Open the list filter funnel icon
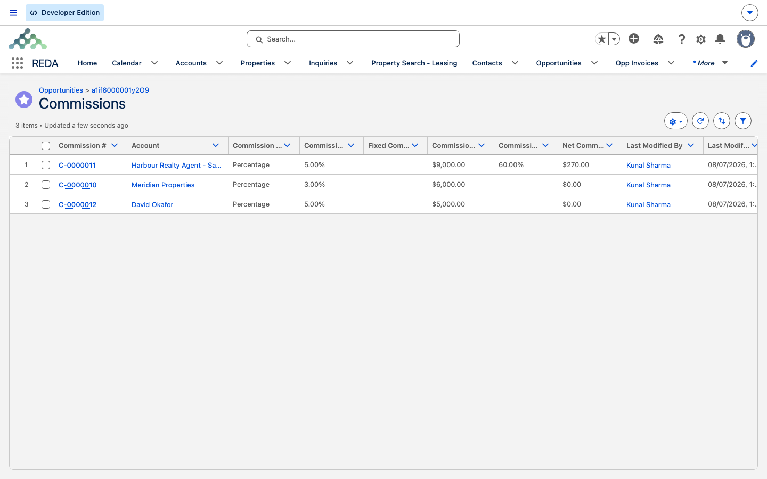The image size is (767, 479). pos(743,121)
